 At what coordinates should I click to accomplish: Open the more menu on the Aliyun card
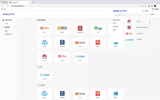(68, 24)
